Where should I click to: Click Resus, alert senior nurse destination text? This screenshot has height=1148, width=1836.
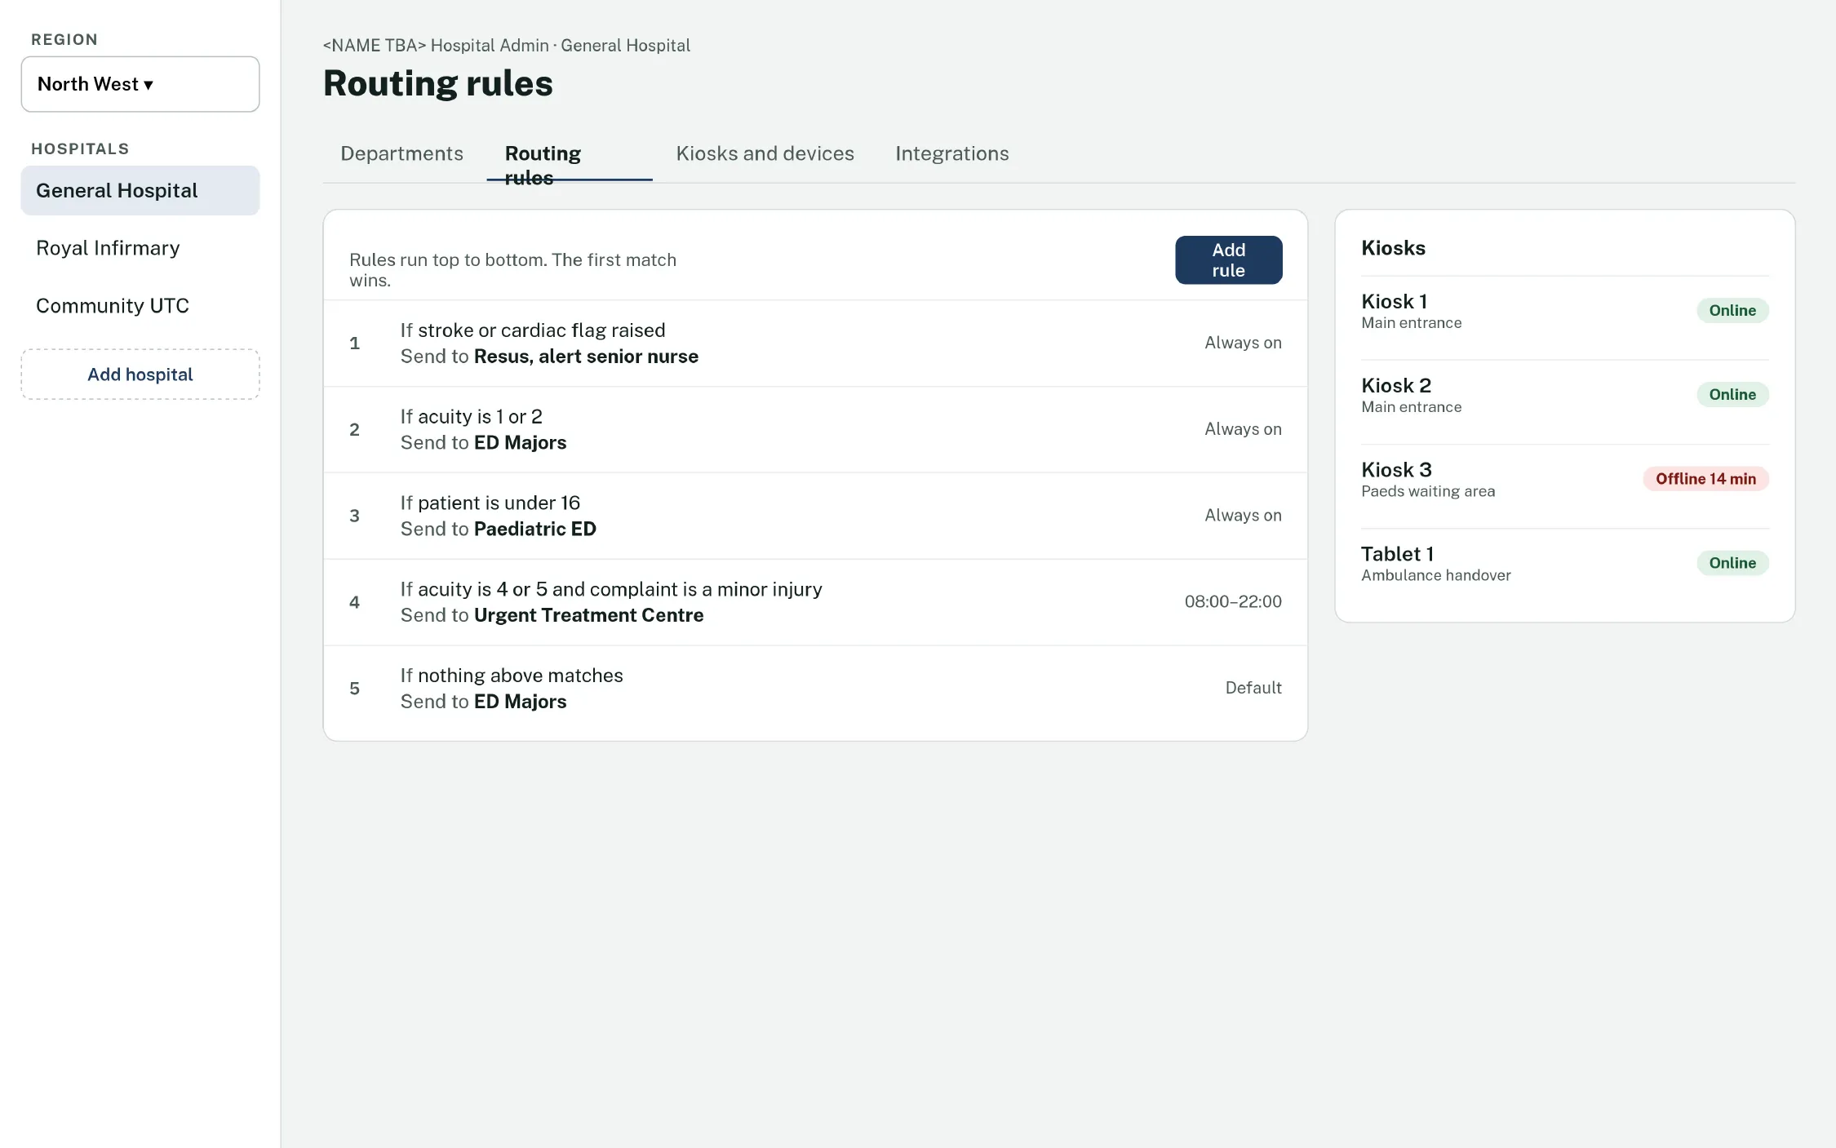pyautogui.click(x=586, y=357)
